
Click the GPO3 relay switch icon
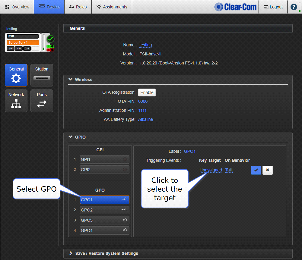pyautogui.click(x=124, y=220)
